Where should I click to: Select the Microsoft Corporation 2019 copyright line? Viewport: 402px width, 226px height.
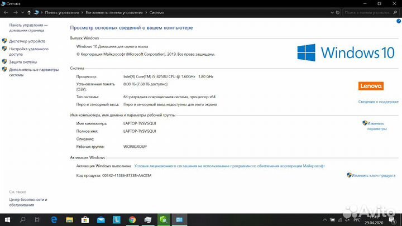click(x=146, y=54)
